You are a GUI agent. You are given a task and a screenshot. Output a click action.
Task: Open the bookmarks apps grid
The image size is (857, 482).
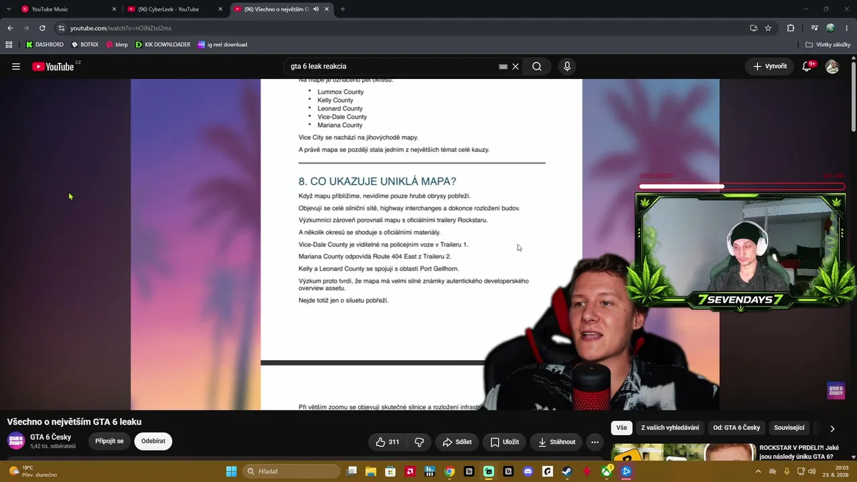coord(9,45)
